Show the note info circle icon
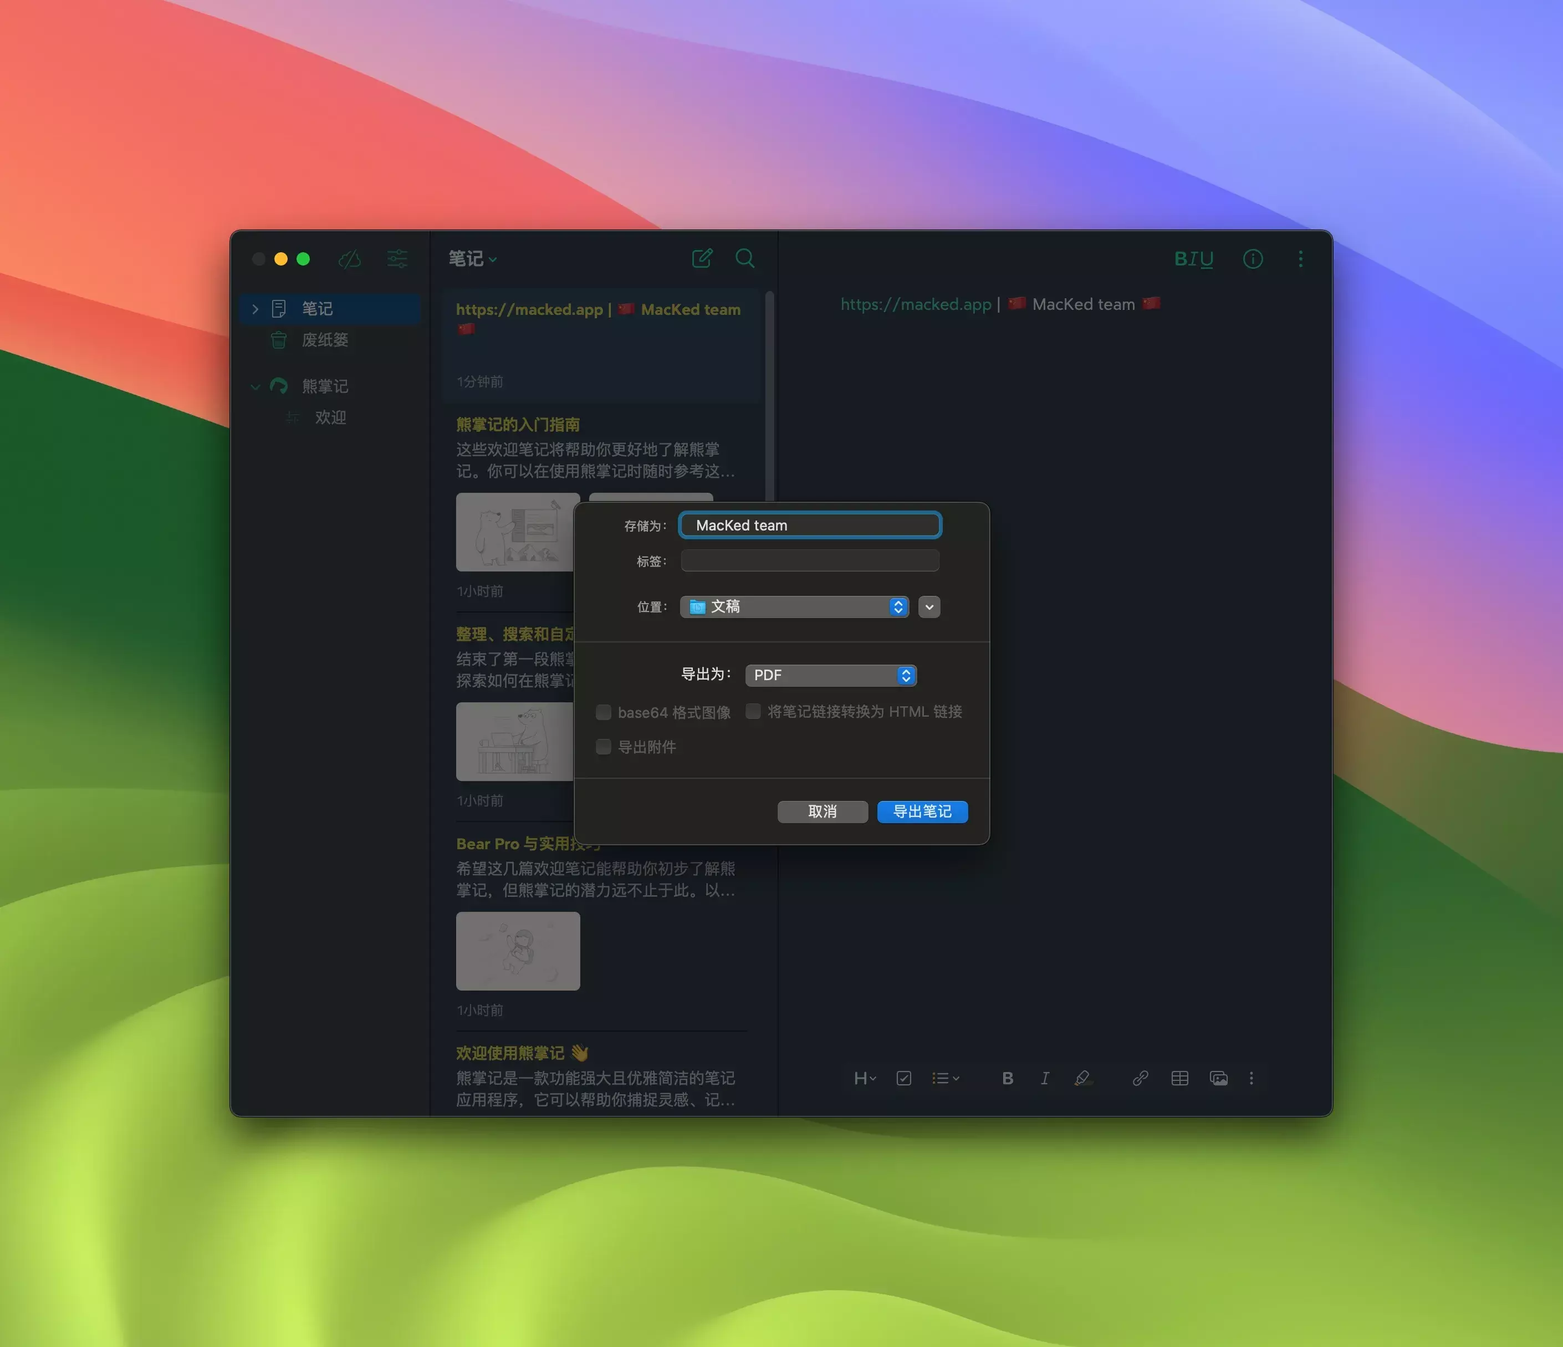Image resolution: width=1563 pixels, height=1347 pixels. (x=1252, y=259)
